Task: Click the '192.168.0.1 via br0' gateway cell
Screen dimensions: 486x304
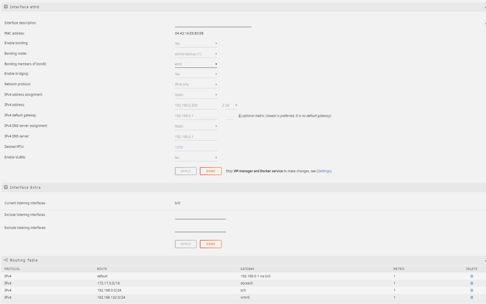Action: coord(256,276)
